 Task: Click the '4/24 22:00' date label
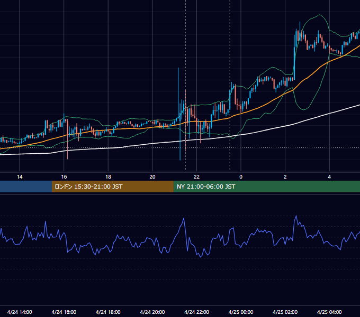[196, 312]
